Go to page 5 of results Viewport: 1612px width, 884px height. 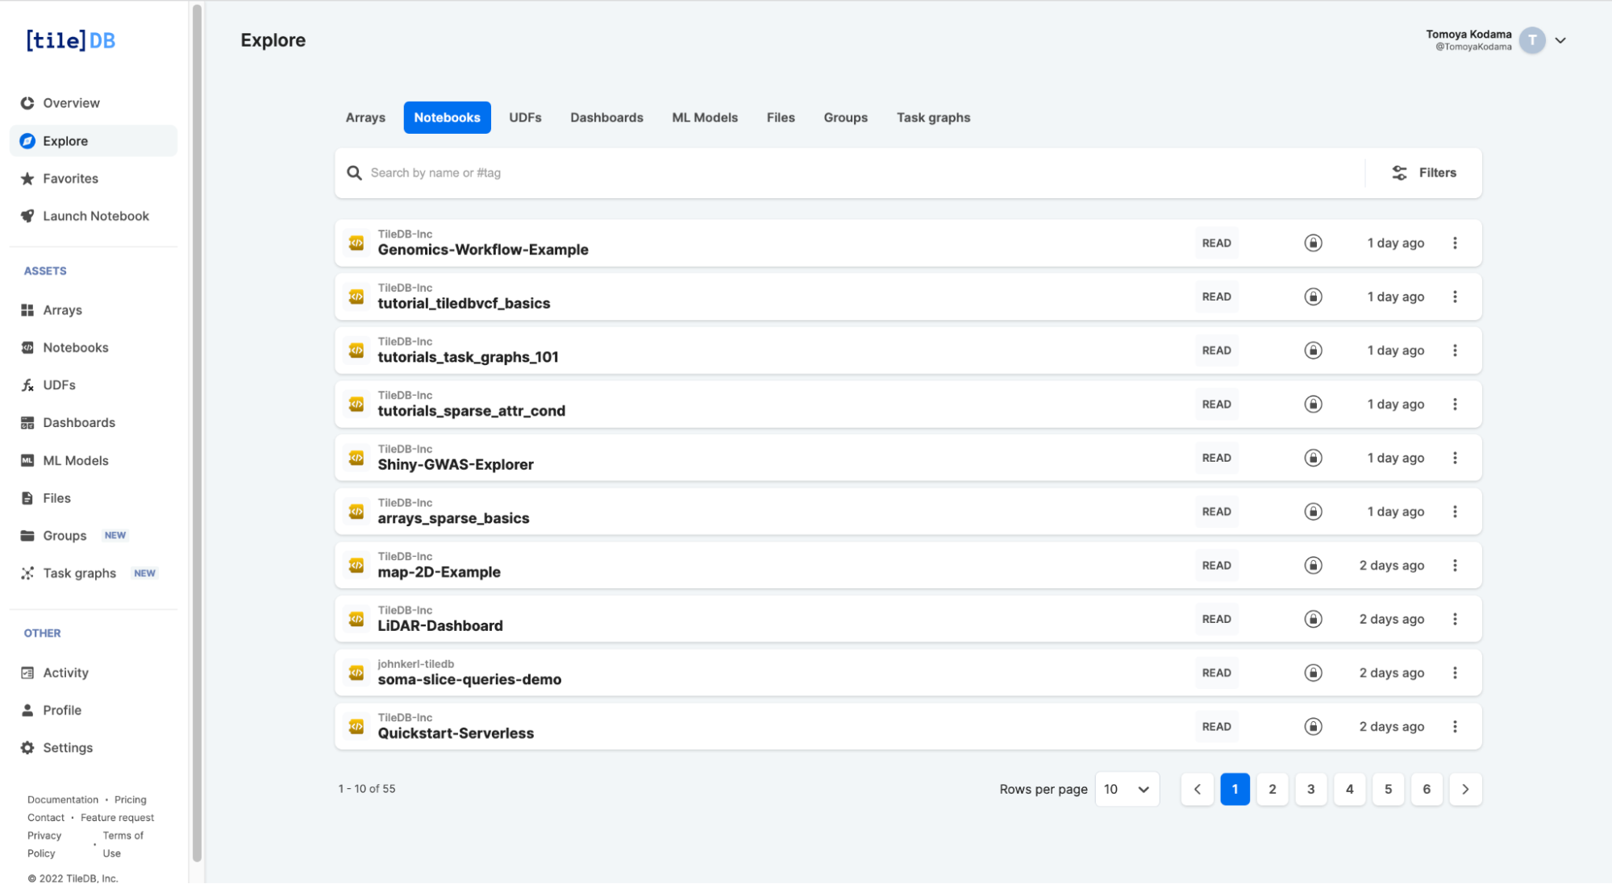1388,789
